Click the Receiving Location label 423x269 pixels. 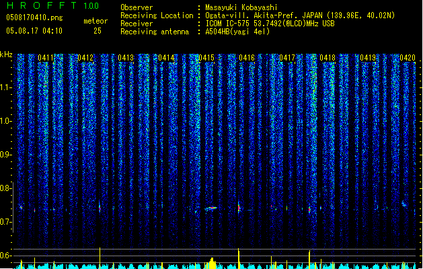(x=157, y=15)
